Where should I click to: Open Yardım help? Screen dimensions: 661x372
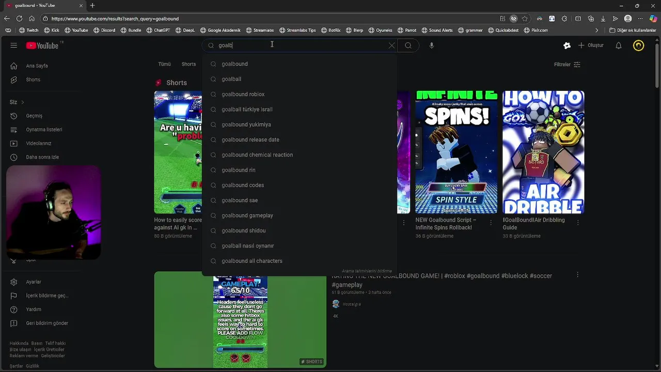click(34, 309)
